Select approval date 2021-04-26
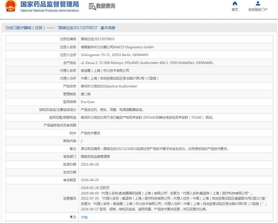 click(90, 164)
